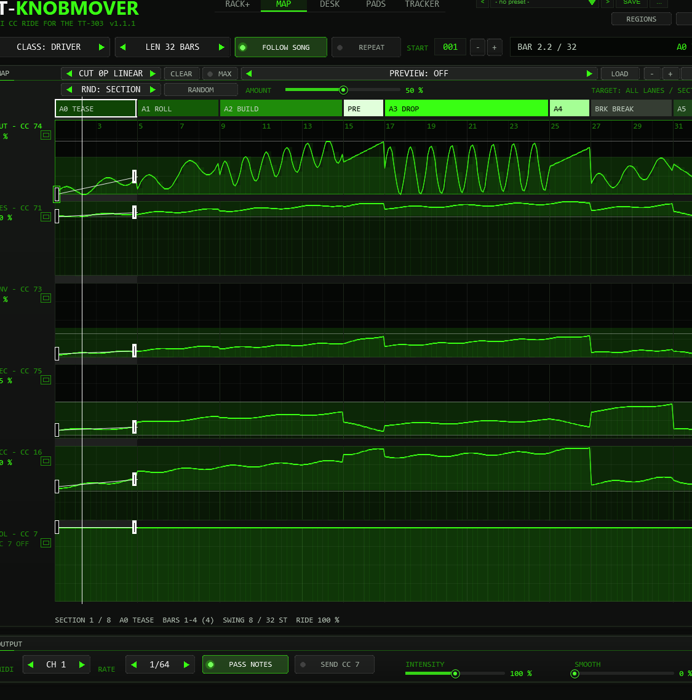Viewport: 692px width, 700px height.
Task: Enable SEND CC 7 toggle
Action: click(335, 664)
